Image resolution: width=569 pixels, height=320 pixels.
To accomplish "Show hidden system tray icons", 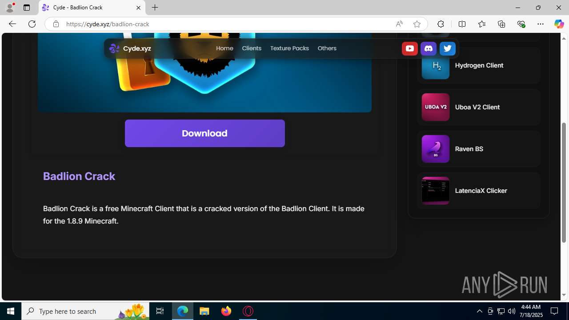I will [x=479, y=311].
